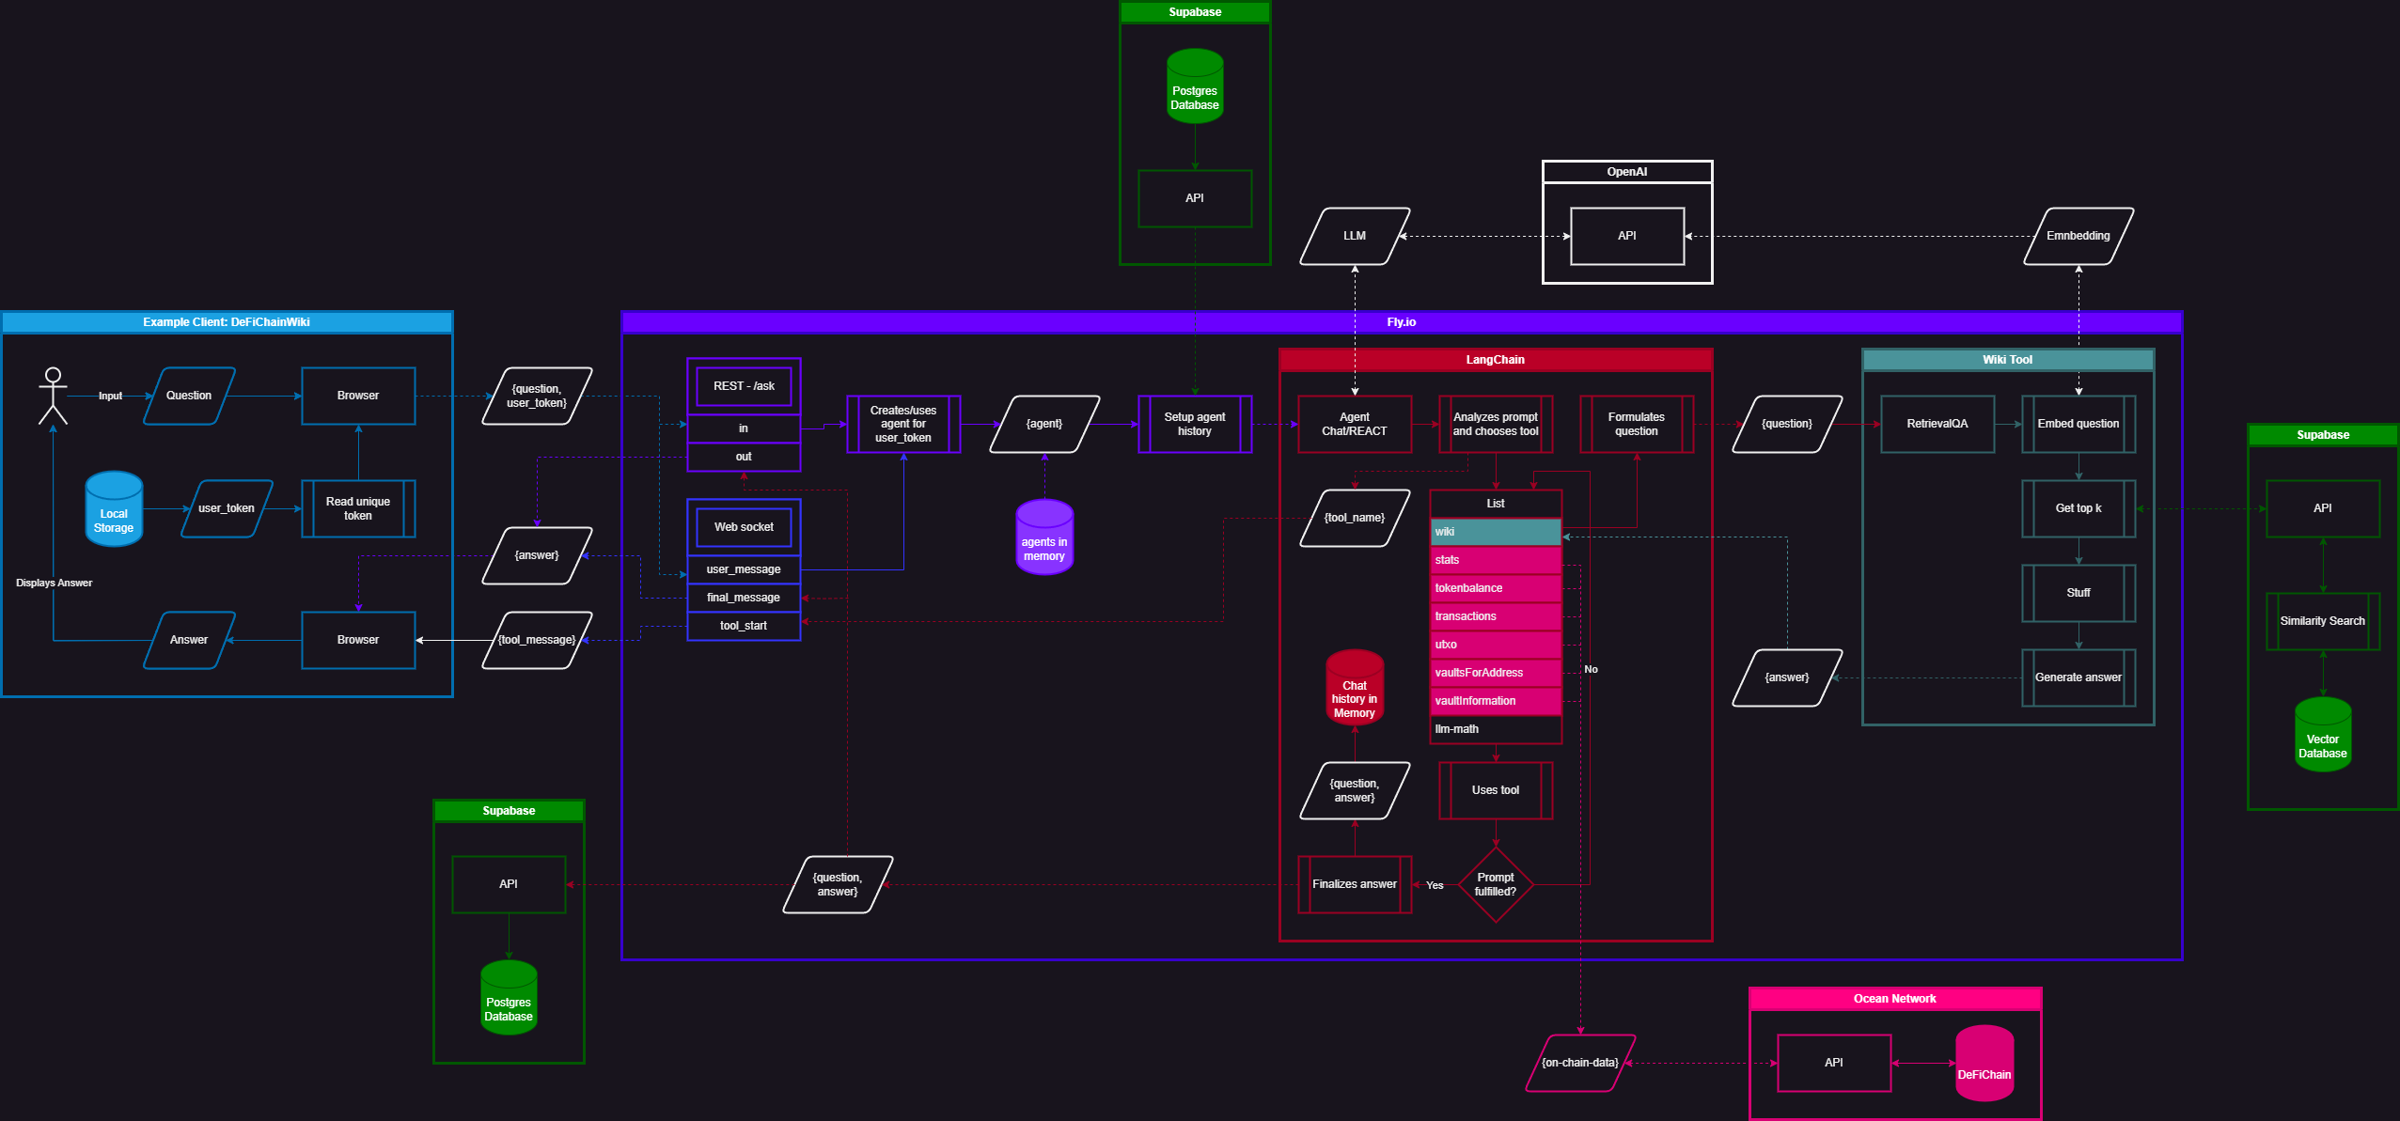
Task: Click the Fly.io container header
Action: [1401, 322]
